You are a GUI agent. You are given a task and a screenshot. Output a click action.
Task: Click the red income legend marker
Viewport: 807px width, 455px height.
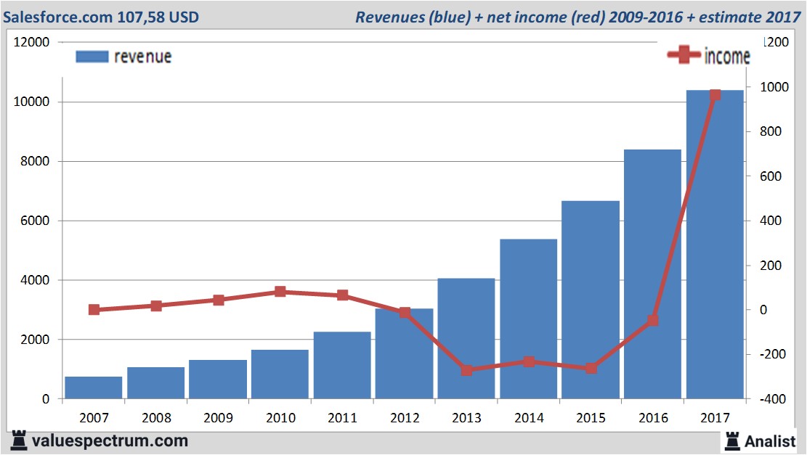point(684,54)
